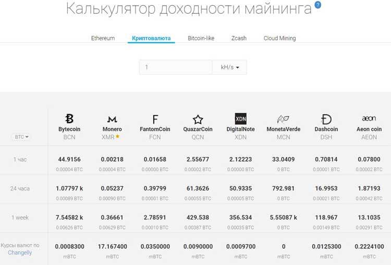Click FantomCoin exchange rate 0.0350000
This screenshot has width=391, height=265.
(x=155, y=247)
